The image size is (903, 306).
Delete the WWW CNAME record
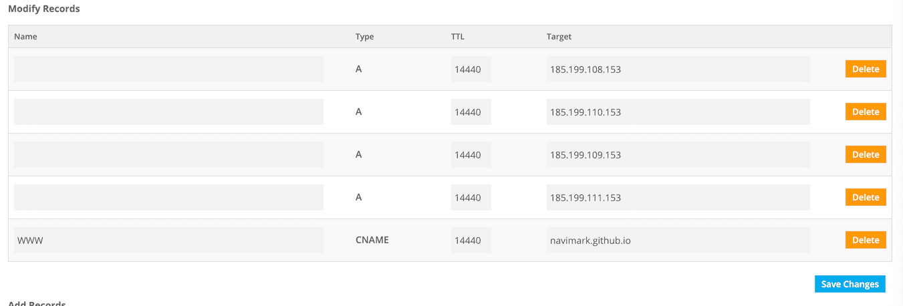(866, 240)
